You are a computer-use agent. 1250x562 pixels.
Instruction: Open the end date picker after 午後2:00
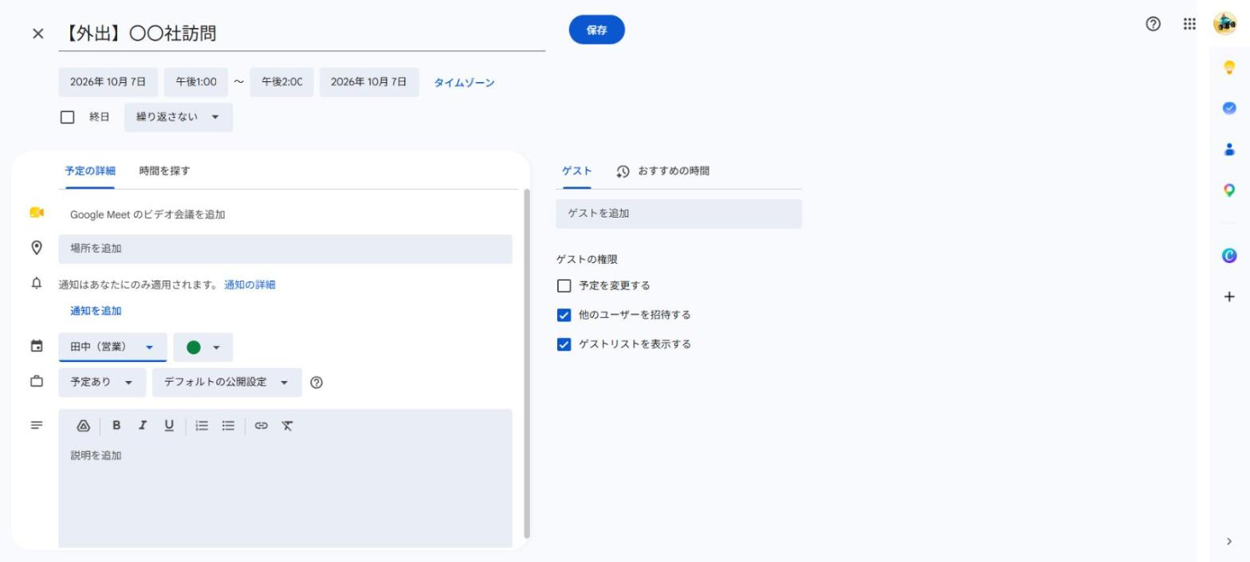pos(369,82)
